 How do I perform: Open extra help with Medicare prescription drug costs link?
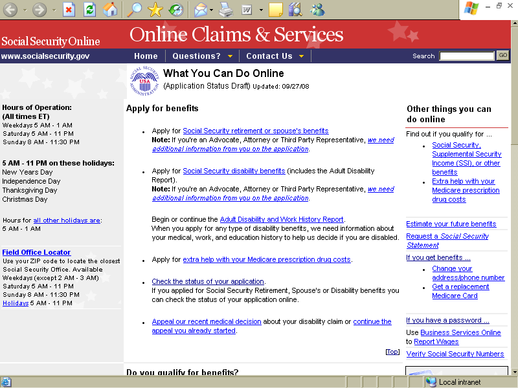click(x=267, y=260)
